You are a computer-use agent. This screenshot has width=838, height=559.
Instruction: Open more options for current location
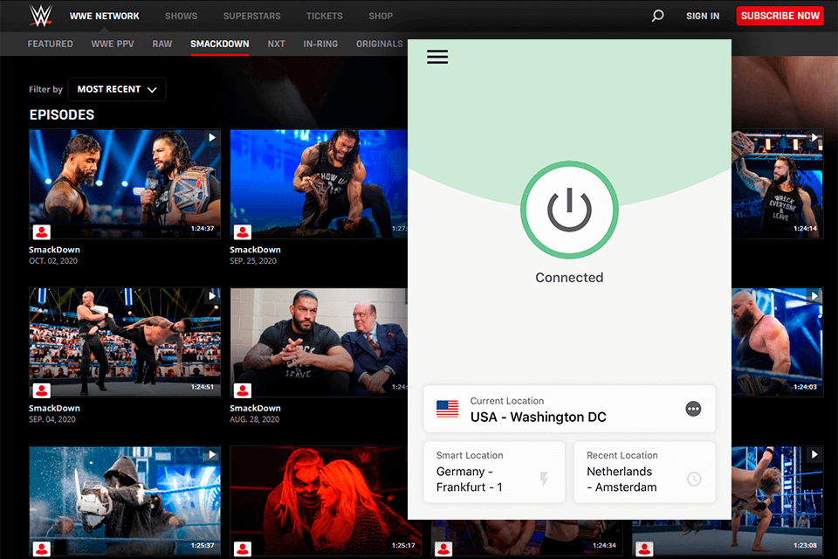coord(693,410)
